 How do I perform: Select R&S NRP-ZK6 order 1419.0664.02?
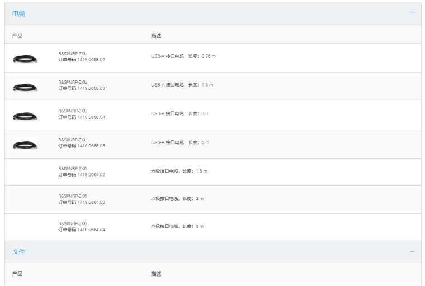coord(82,171)
